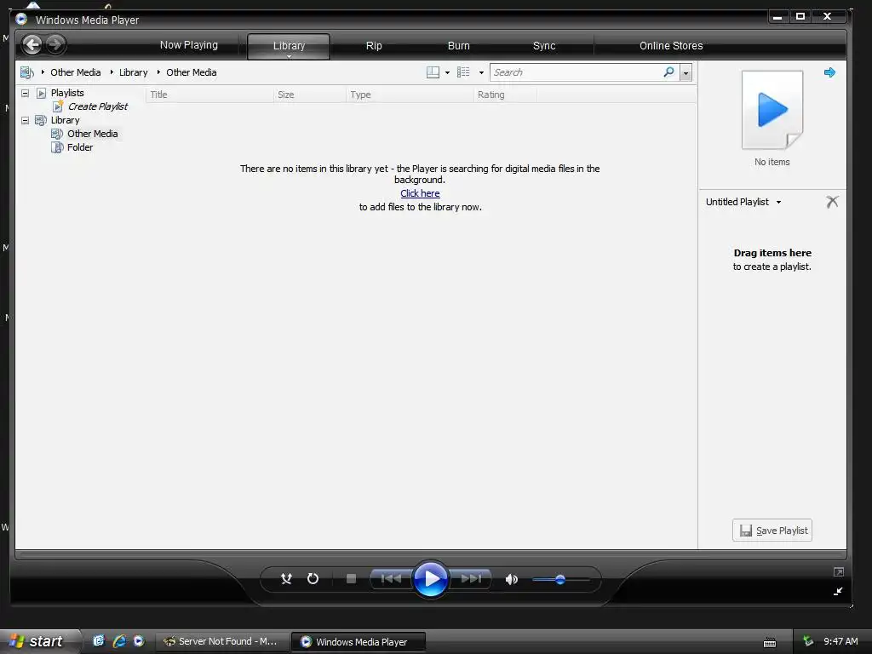Open the view options icon
The height and width of the screenshot is (654, 872).
(x=463, y=72)
